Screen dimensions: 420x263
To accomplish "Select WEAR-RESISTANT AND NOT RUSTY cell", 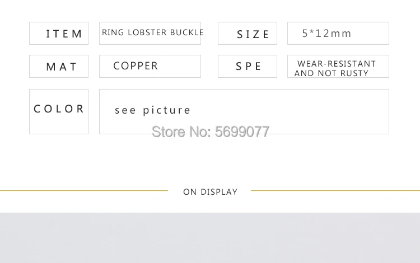I will tap(338, 67).
